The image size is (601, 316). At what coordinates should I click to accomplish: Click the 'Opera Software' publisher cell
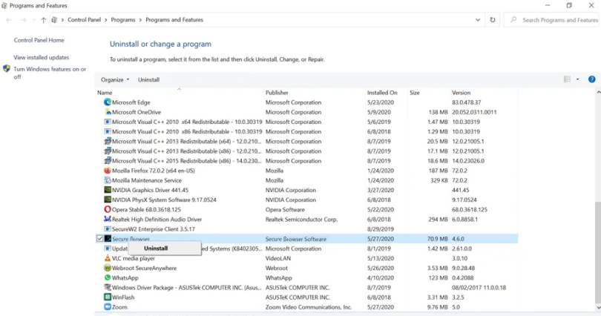tap(285, 209)
